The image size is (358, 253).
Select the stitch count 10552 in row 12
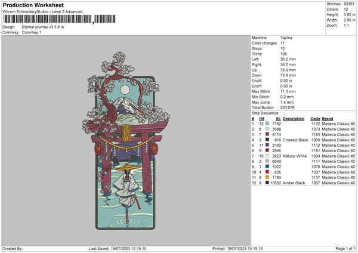(276, 183)
